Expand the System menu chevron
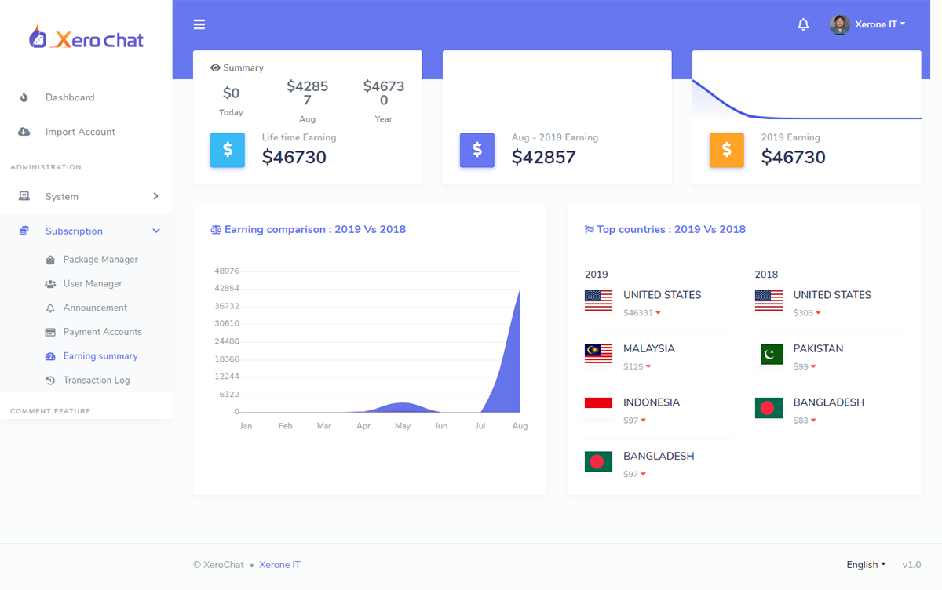This screenshot has height=590, width=942. (x=155, y=196)
